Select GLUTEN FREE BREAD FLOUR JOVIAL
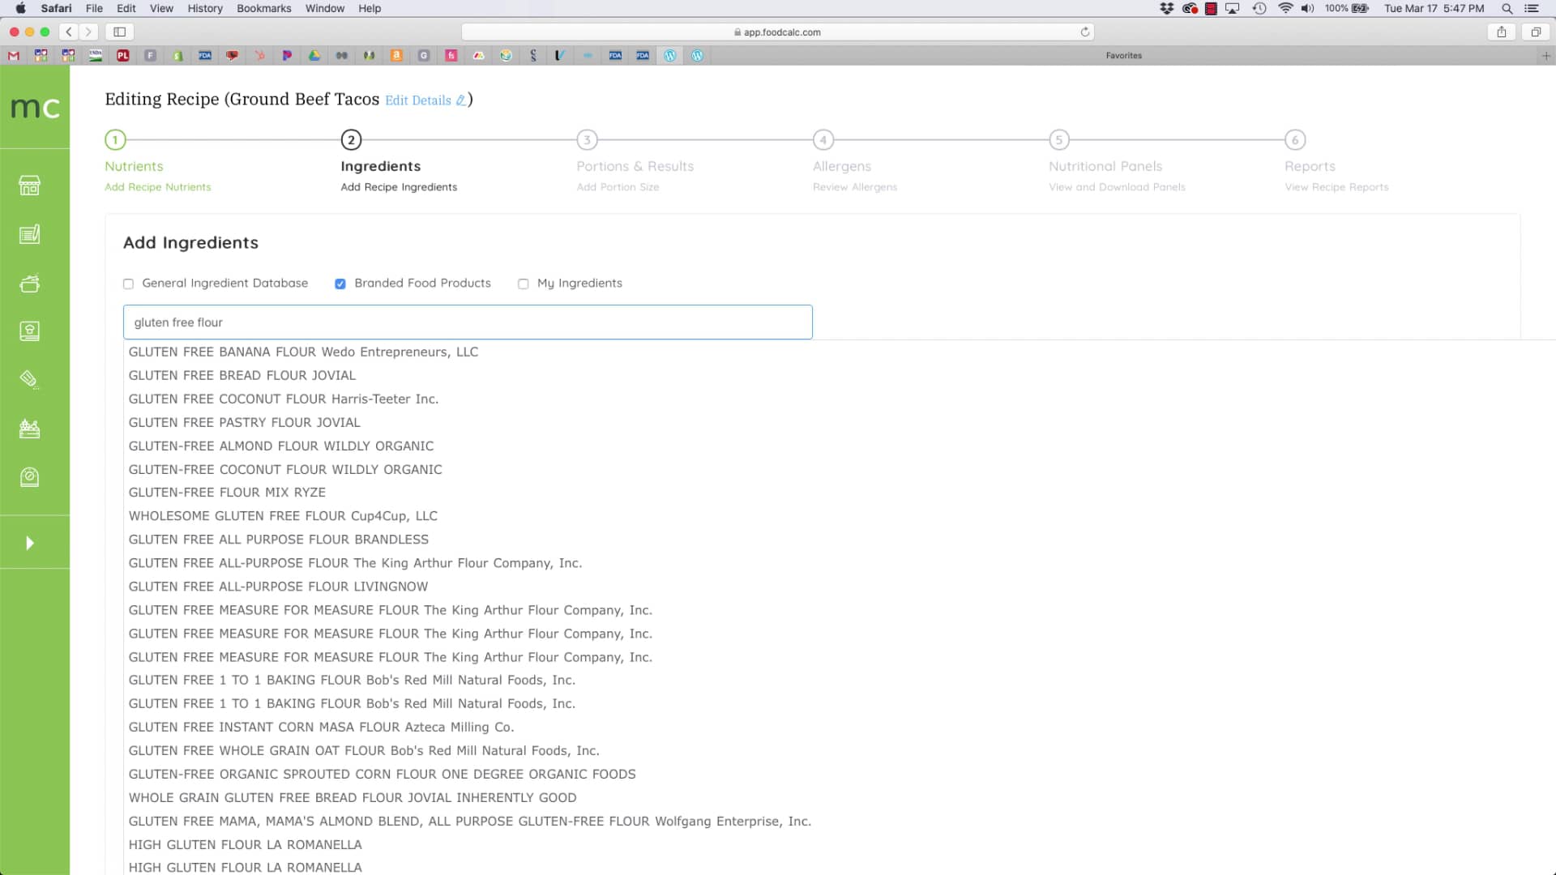Viewport: 1556px width, 875px height. (242, 375)
